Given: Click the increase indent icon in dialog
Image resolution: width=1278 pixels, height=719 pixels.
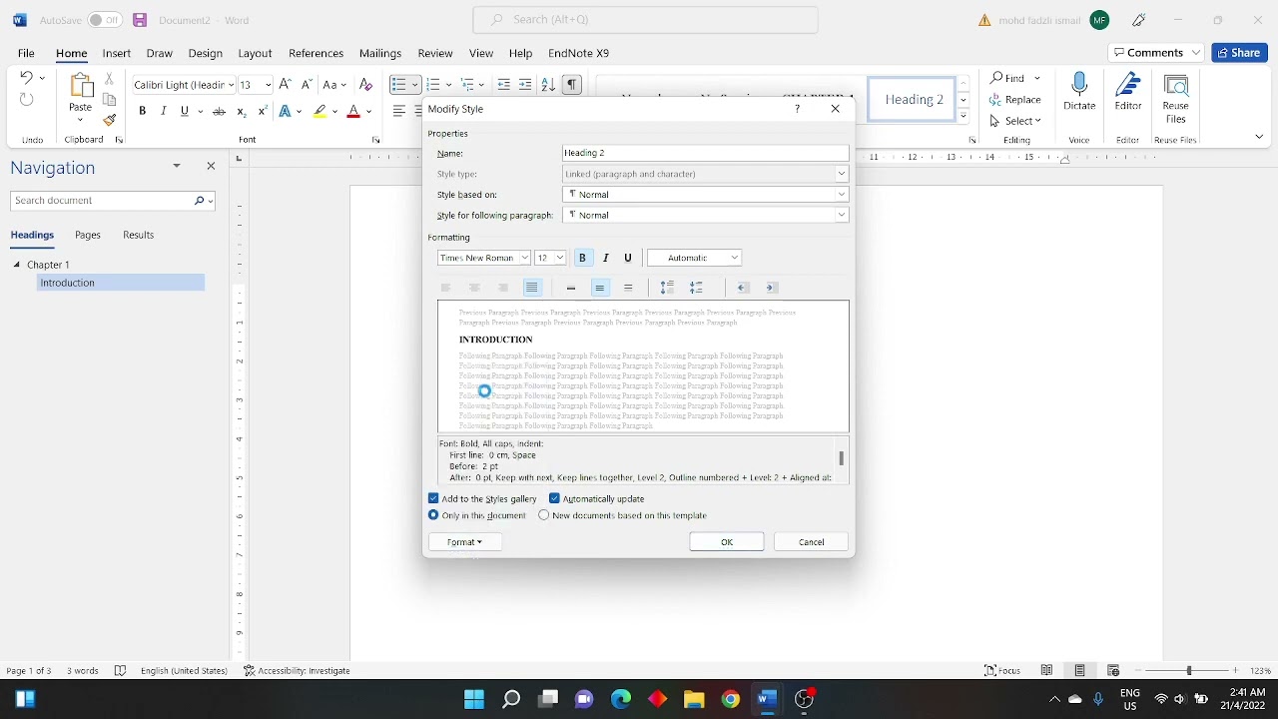Looking at the screenshot, I should 773,288.
